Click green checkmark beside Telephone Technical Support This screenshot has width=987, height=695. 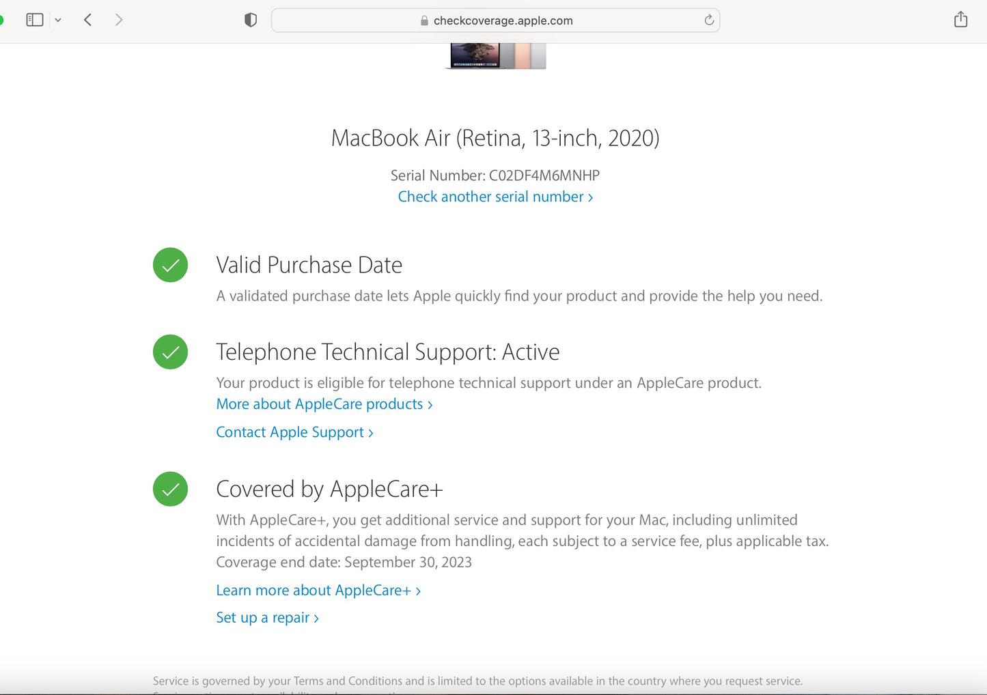pyautogui.click(x=170, y=352)
